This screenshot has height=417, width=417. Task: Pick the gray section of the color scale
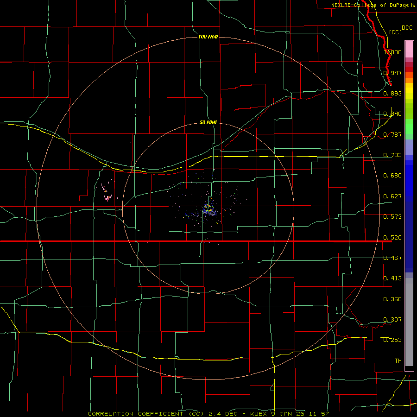pyautogui.click(x=409, y=322)
